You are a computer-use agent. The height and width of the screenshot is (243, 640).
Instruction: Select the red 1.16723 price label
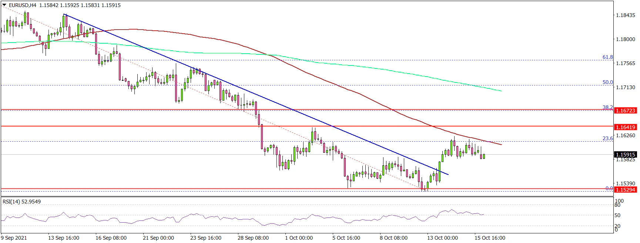point(625,111)
